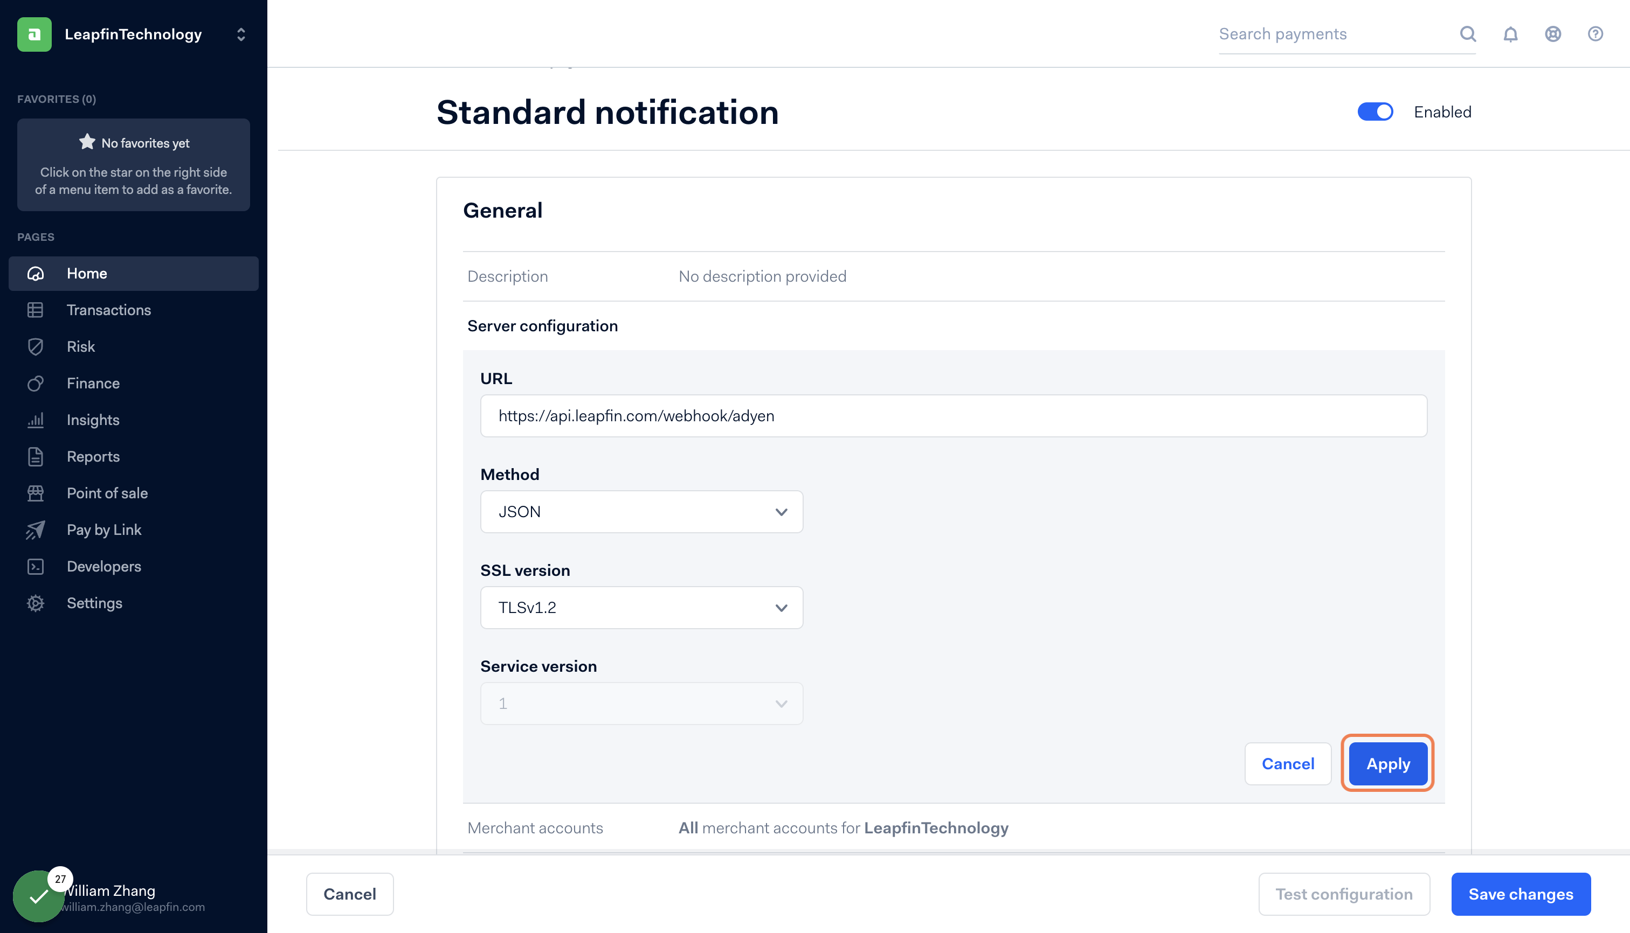Click the support lifebuoy icon

click(1552, 34)
